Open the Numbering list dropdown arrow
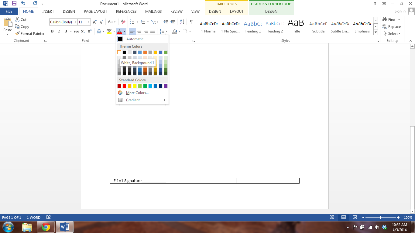Screen dimensions: 415x233 [x=148, y=22]
